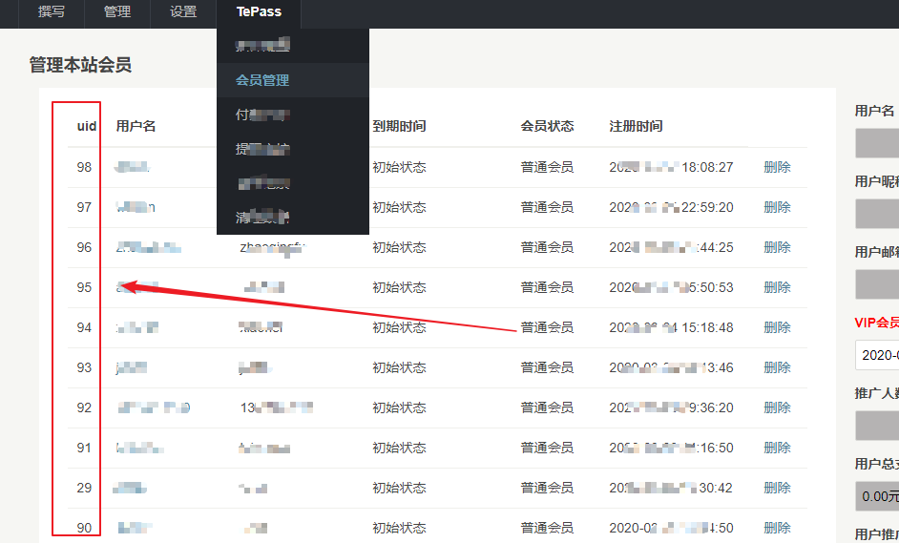Open the 管理 menu in top navigation
This screenshot has height=543, width=899.
(116, 12)
